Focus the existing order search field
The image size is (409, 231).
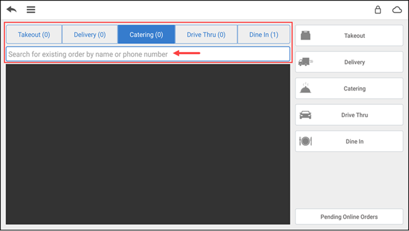(148, 54)
